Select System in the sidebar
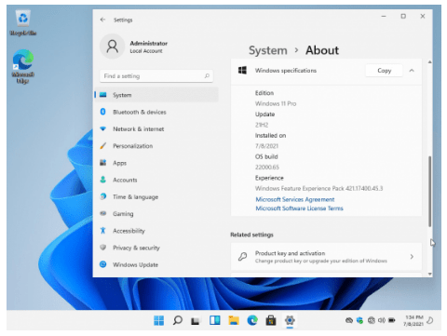 [156, 95]
